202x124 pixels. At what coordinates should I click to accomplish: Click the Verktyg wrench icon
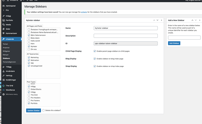pos(4,75)
